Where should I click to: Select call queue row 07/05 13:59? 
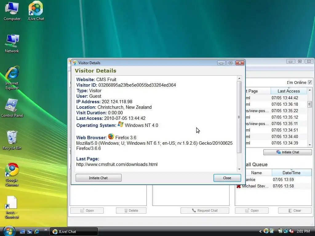pyautogui.click(x=278, y=179)
